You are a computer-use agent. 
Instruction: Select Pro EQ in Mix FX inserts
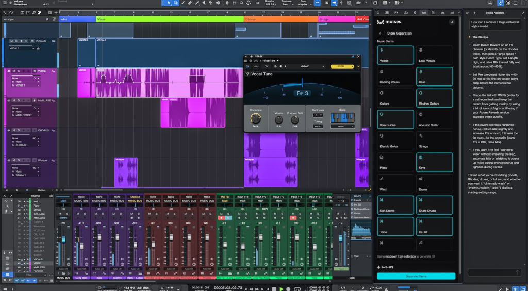point(361,204)
